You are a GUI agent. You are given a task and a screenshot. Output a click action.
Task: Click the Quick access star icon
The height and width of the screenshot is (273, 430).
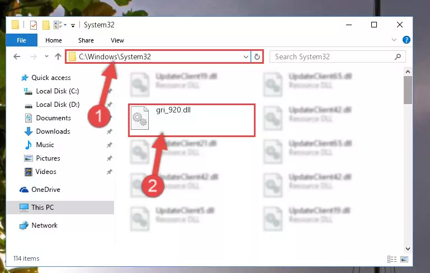tap(25, 78)
